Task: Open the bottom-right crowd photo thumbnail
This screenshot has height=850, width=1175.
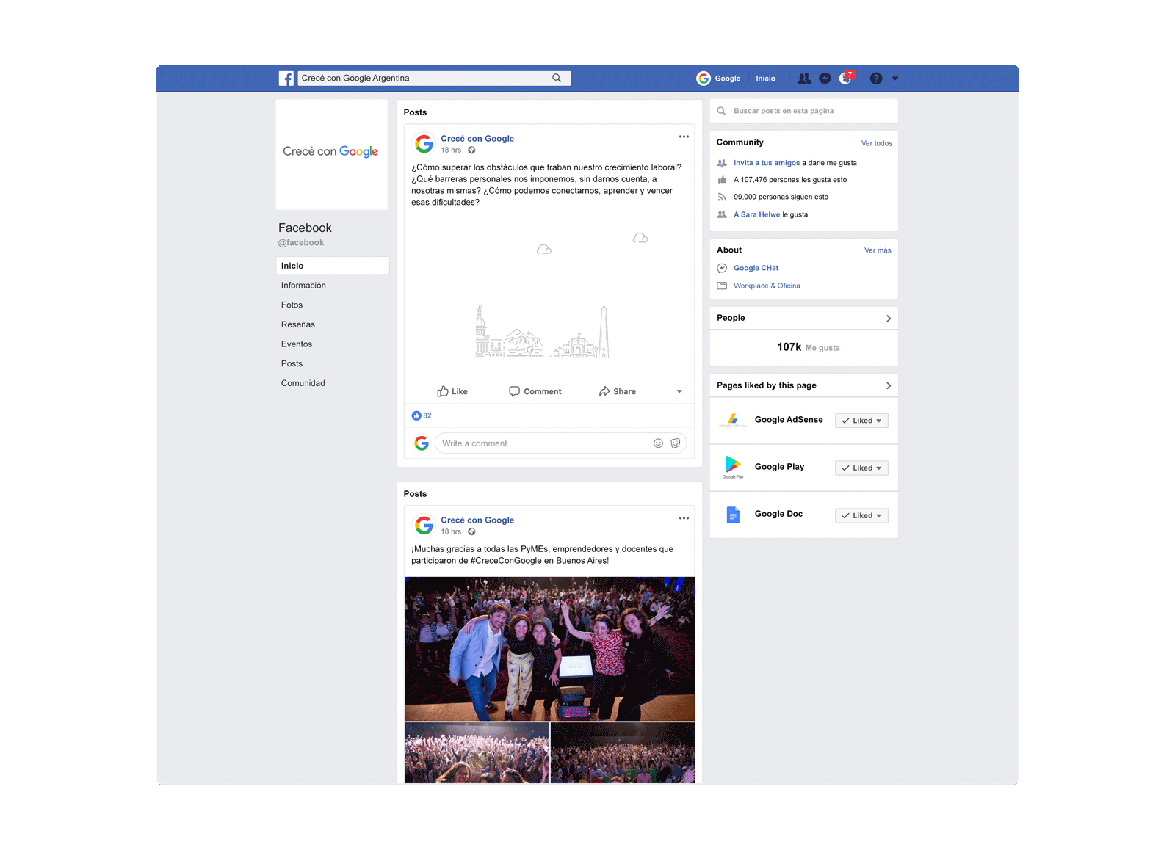Action: pyautogui.click(x=623, y=752)
